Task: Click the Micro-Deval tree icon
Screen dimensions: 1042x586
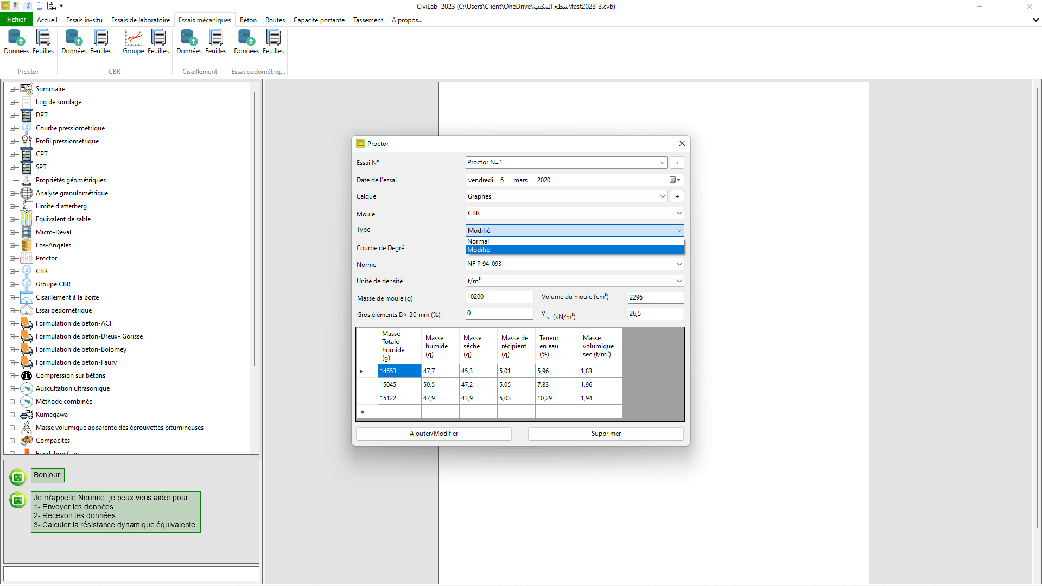Action: click(x=27, y=232)
